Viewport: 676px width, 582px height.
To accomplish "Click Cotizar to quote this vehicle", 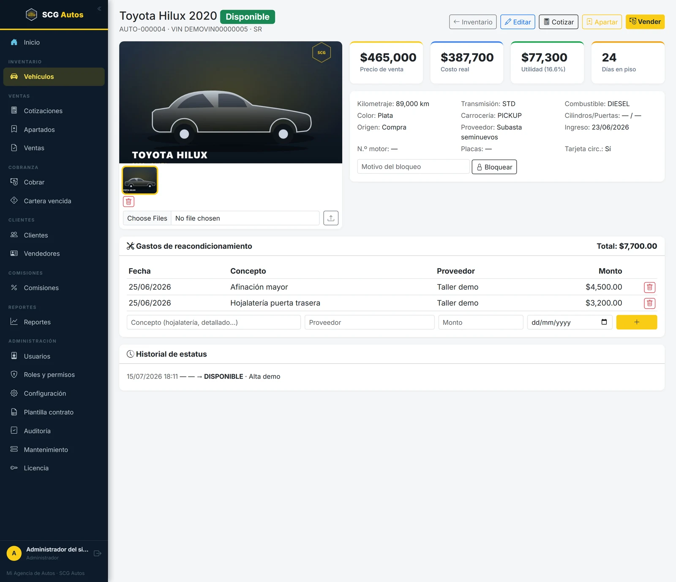I will pyautogui.click(x=559, y=22).
